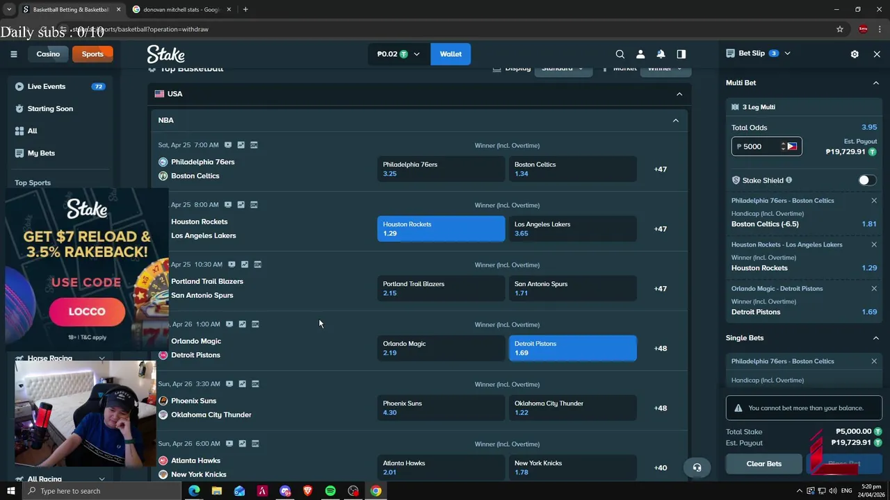Select Boston Celtics 1.34 odds
Screen dimensions: 890x500
(x=573, y=169)
